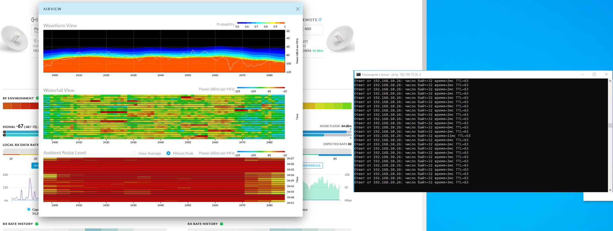This screenshot has height=231, width=613.
Task: Close the ping command prompt window
Action: [606, 74]
